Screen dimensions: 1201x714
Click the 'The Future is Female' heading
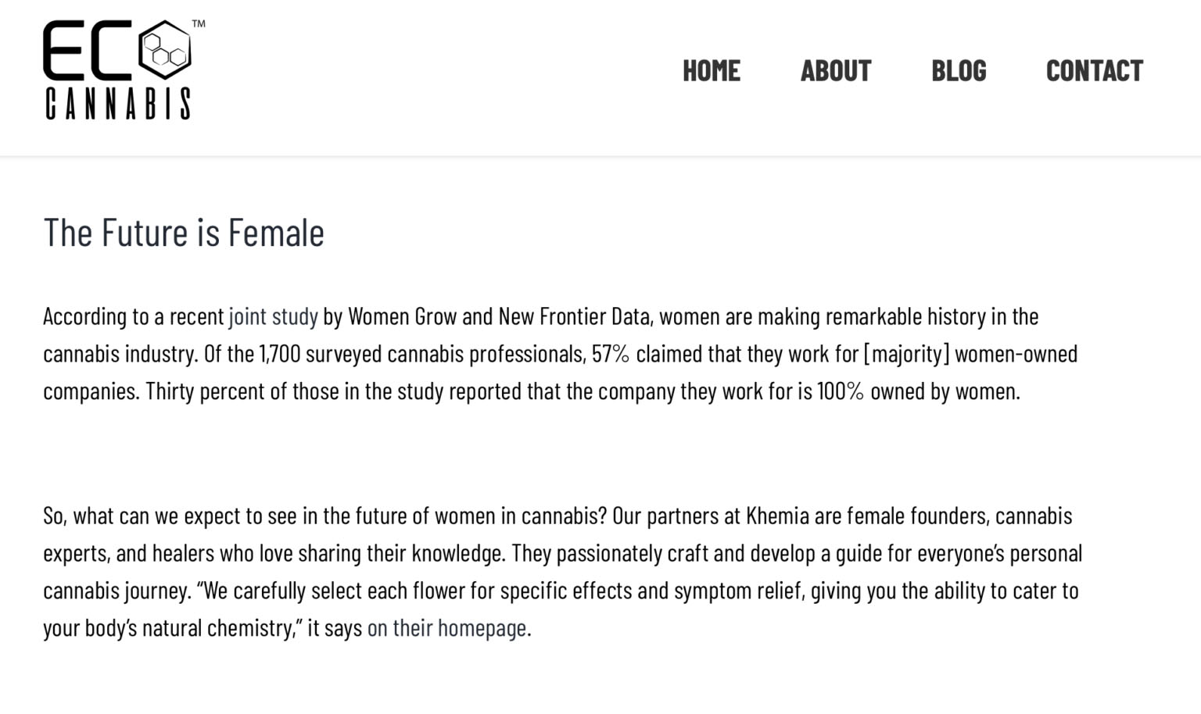(184, 233)
